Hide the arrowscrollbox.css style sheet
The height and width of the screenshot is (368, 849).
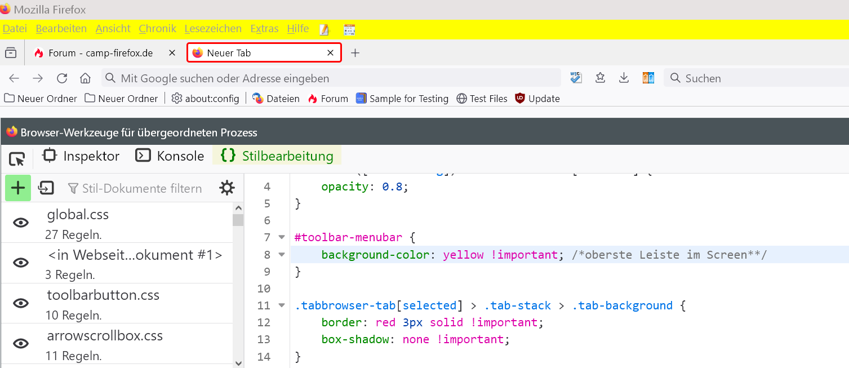(x=21, y=344)
